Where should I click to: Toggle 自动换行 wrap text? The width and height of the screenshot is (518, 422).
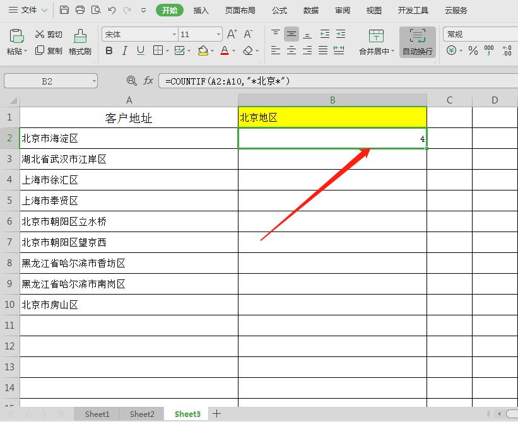click(417, 42)
